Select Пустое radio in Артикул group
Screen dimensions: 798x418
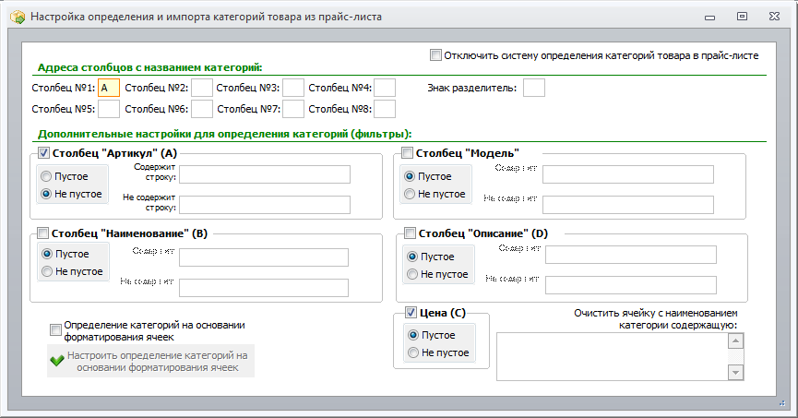point(46,176)
